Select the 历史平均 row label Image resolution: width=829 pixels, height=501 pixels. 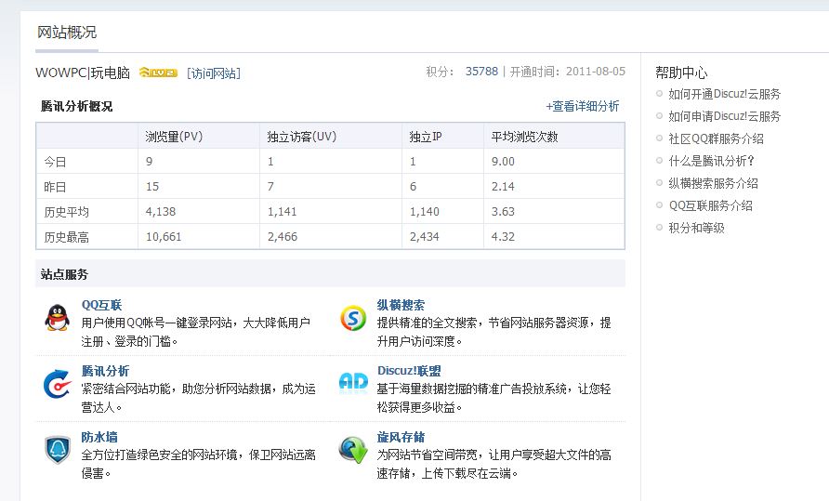66,212
